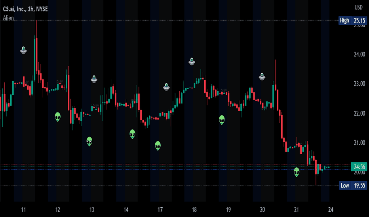The image size is (369, 217).
Task: Click date 12 on the time axis
Action: (x=58, y=210)
